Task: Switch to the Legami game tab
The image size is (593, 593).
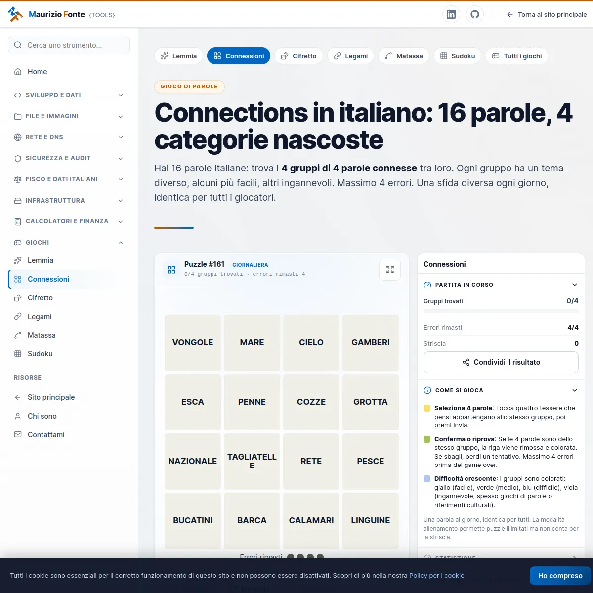Action: [350, 56]
